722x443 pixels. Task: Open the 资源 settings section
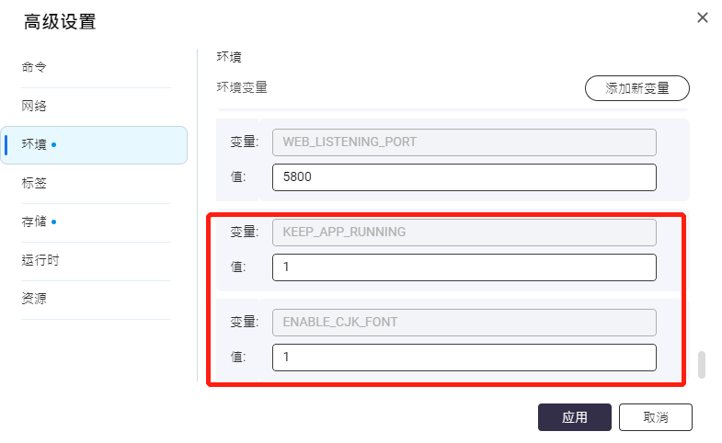click(x=35, y=300)
